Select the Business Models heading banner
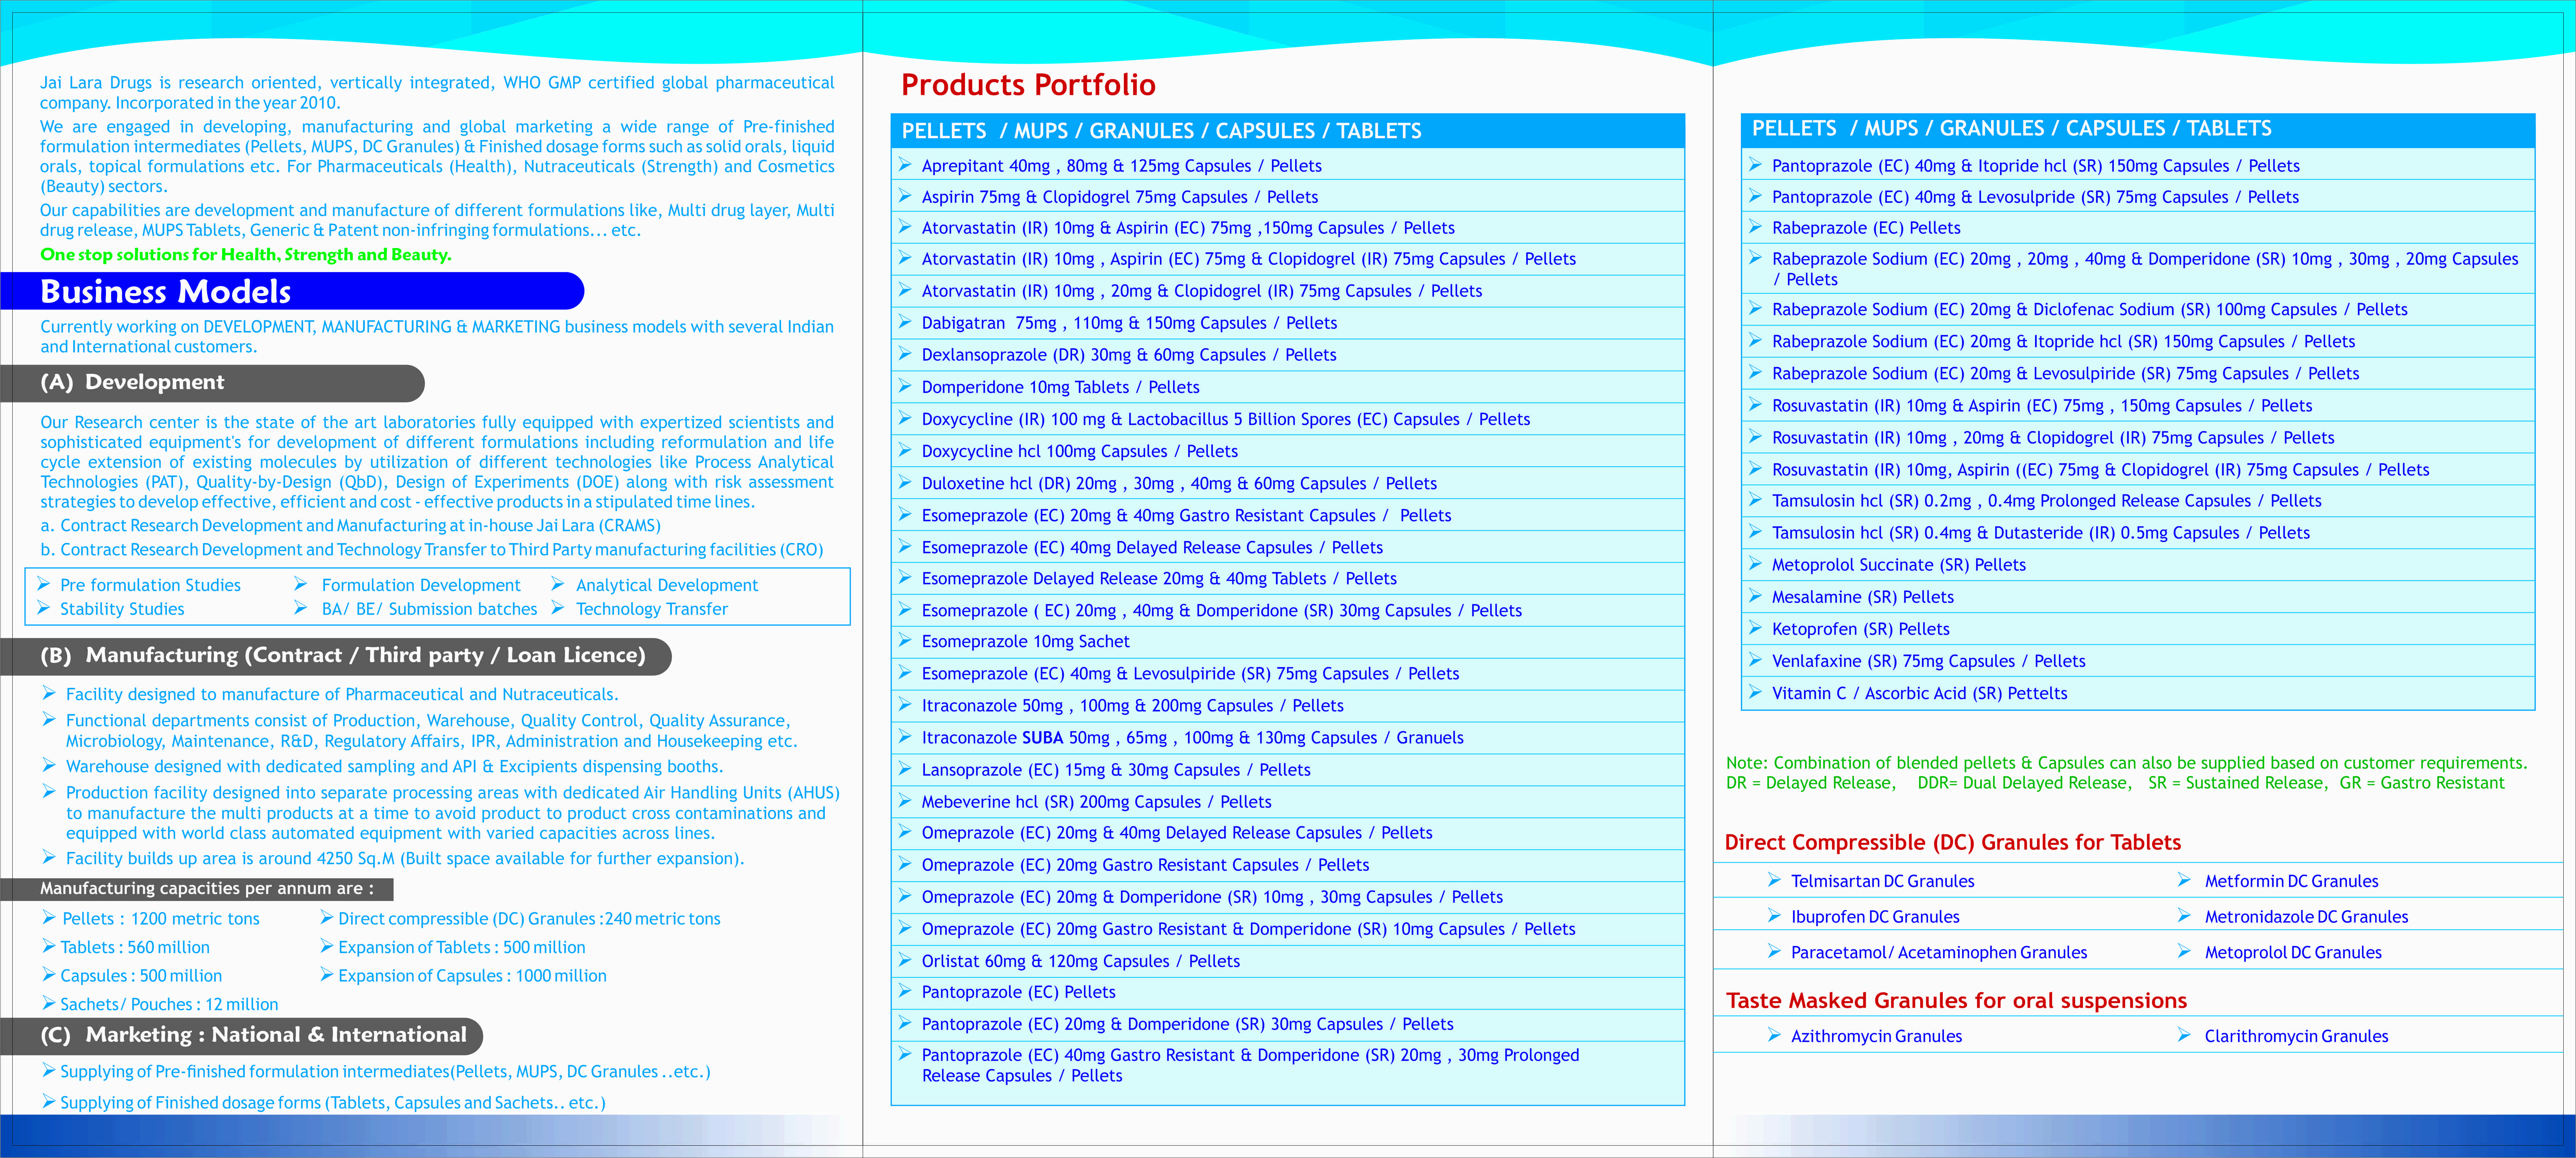Image resolution: width=2576 pixels, height=1158 pixels. coord(292,291)
